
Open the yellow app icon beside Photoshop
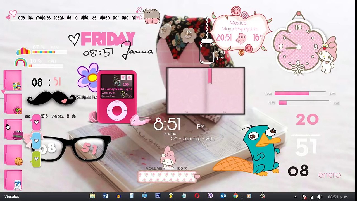click(x=171, y=196)
